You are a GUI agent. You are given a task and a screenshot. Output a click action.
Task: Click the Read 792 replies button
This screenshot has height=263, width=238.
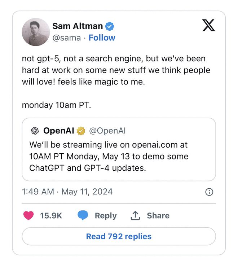[x=119, y=236]
